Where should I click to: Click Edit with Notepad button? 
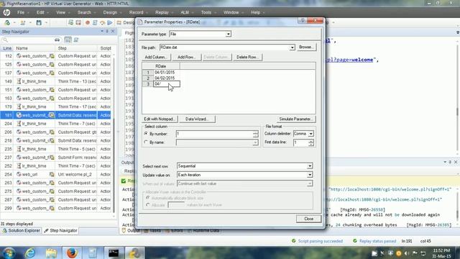(x=160, y=119)
